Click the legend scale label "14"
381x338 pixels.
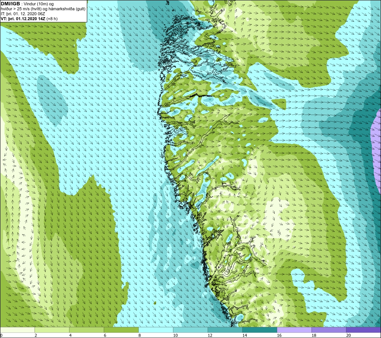245,335
